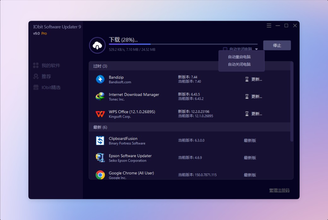328x220 pixels.
Task: Click 新版本: 12.2.0.23196 text
Action: point(194,112)
